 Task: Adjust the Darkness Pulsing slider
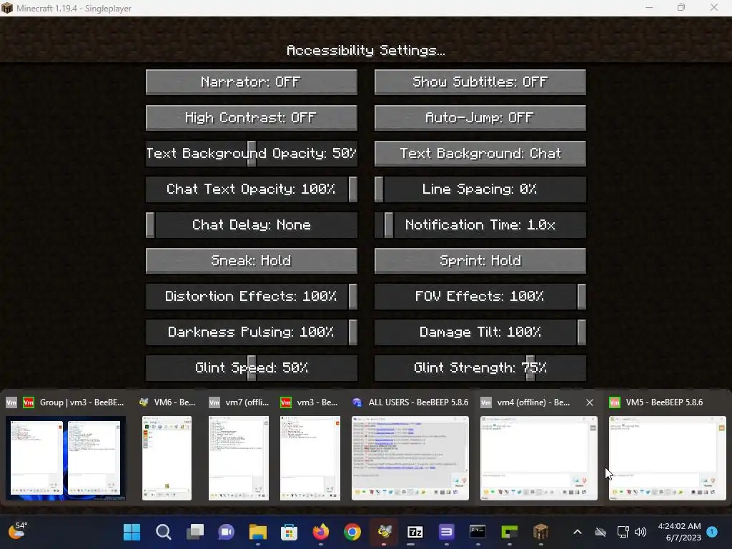tap(251, 332)
